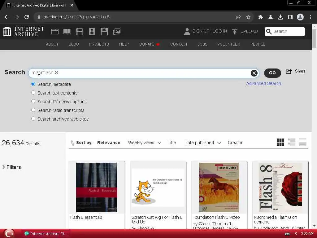Open the BLOG menu item
This screenshot has height=238, width=317.
(x=74, y=44)
